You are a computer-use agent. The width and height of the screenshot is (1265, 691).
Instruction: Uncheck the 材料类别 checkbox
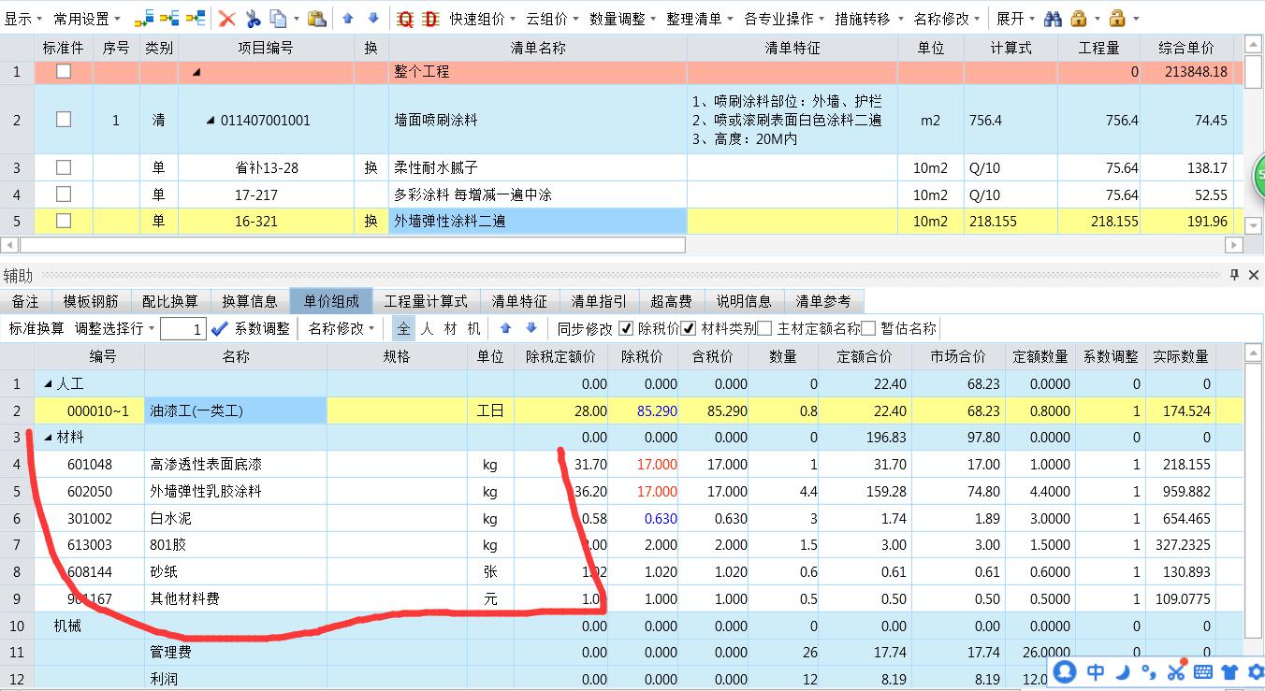[689, 328]
